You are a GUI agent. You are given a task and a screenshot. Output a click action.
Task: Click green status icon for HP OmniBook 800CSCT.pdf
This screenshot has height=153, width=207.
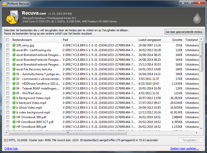click(x=14, y=122)
